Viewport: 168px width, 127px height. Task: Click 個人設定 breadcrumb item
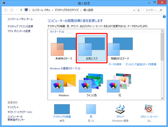click(88, 10)
